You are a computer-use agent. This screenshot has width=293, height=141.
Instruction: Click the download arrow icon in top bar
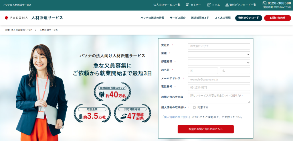(227, 5)
